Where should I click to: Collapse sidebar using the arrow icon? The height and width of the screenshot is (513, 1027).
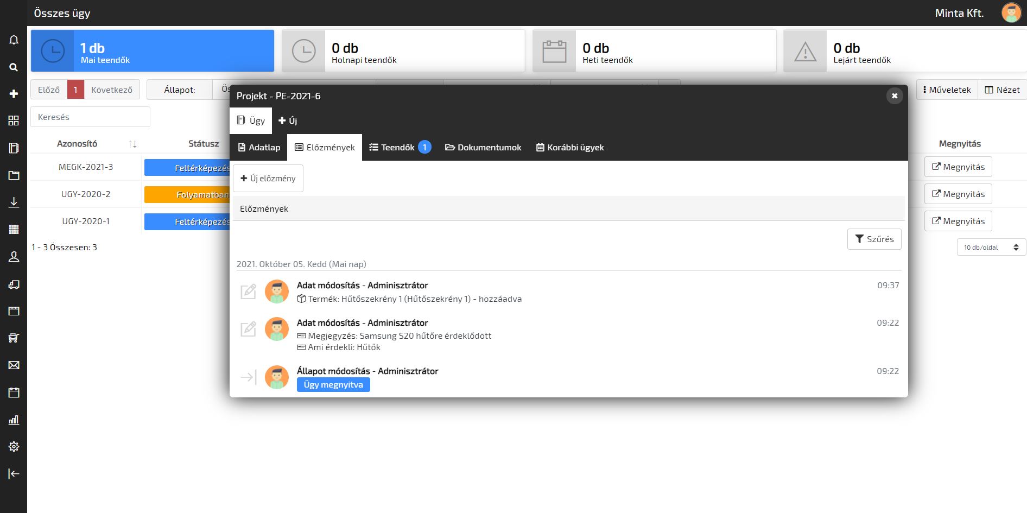pyautogui.click(x=14, y=474)
